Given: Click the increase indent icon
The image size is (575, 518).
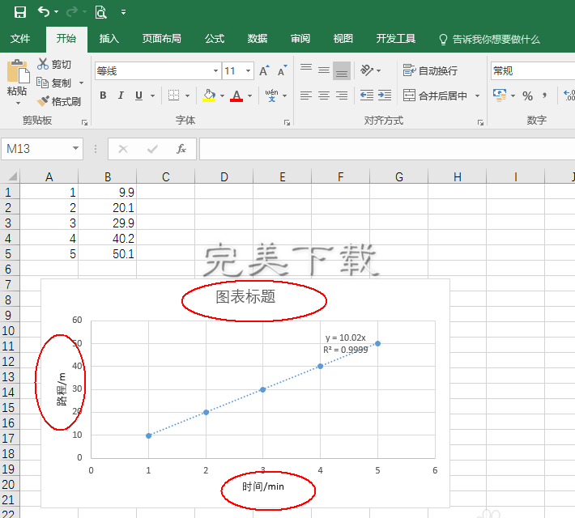Looking at the screenshot, I should click(x=385, y=96).
